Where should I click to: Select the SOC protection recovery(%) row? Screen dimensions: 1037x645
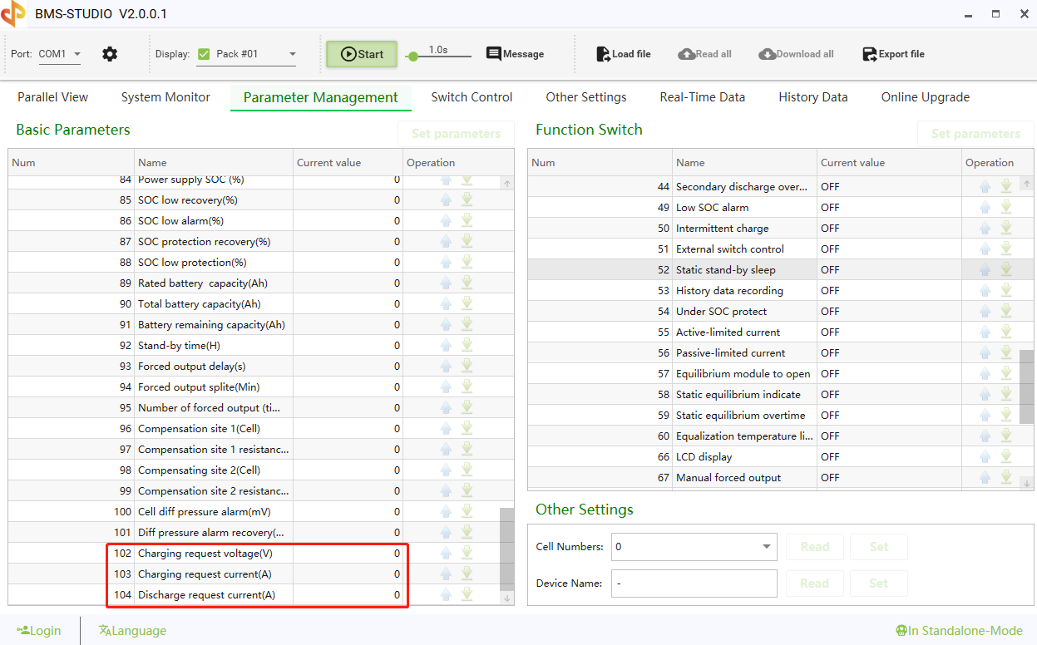click(x=254, y=242)
